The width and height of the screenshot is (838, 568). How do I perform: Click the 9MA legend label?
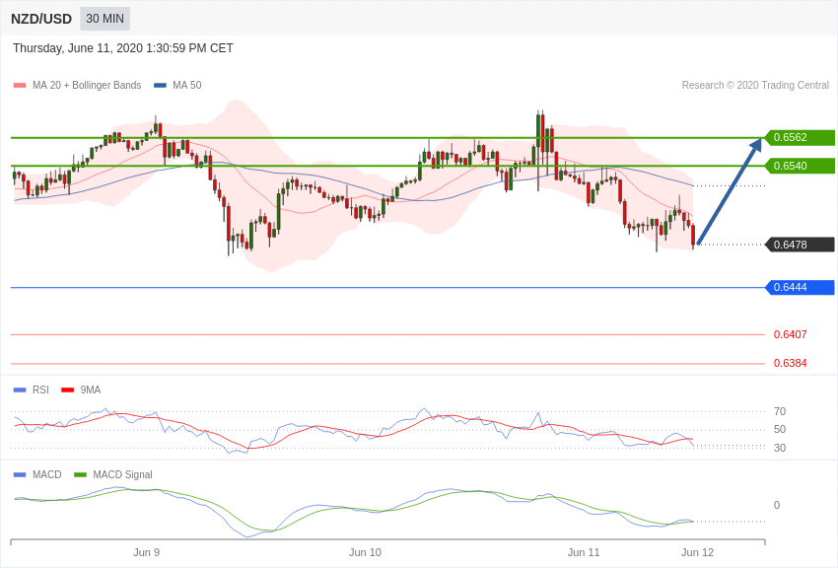point(91,390)
